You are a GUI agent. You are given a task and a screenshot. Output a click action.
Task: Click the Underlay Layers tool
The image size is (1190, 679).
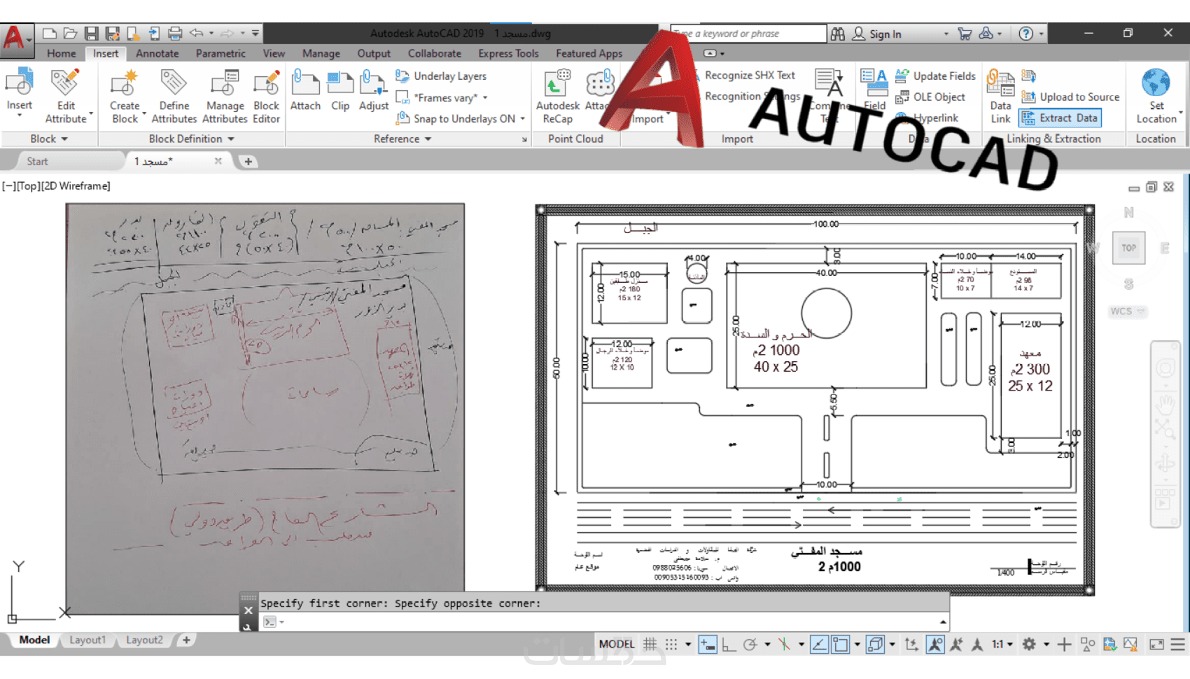pyautogui.click(x=441, y=76)
